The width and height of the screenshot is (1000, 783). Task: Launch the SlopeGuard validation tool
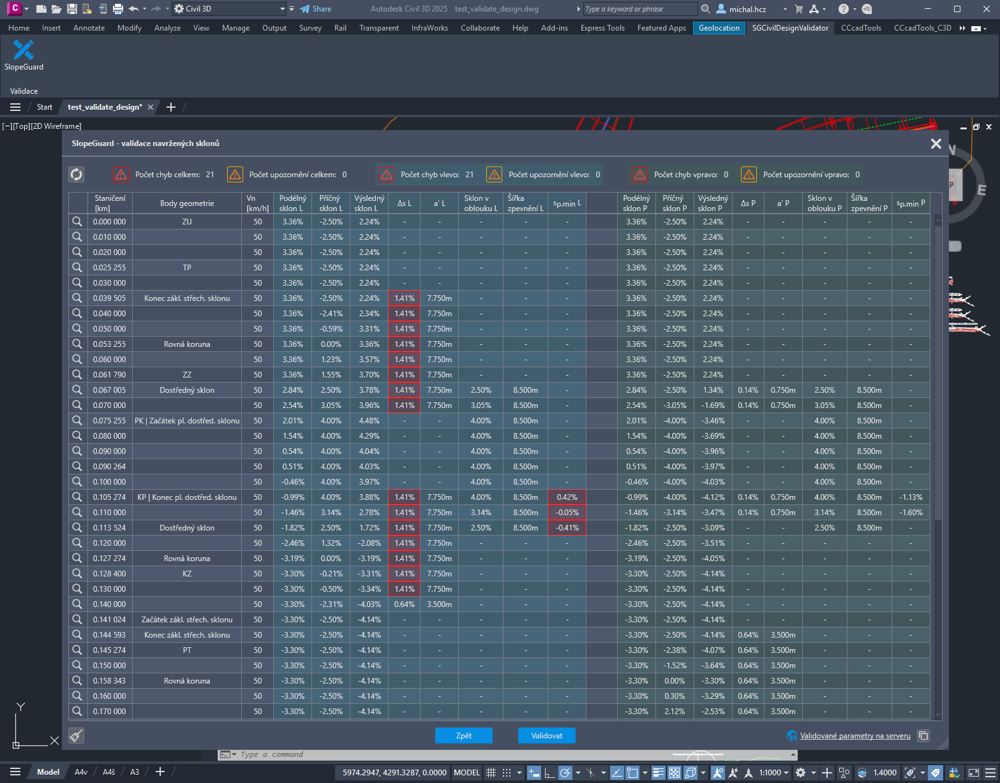tap(24, 55)
